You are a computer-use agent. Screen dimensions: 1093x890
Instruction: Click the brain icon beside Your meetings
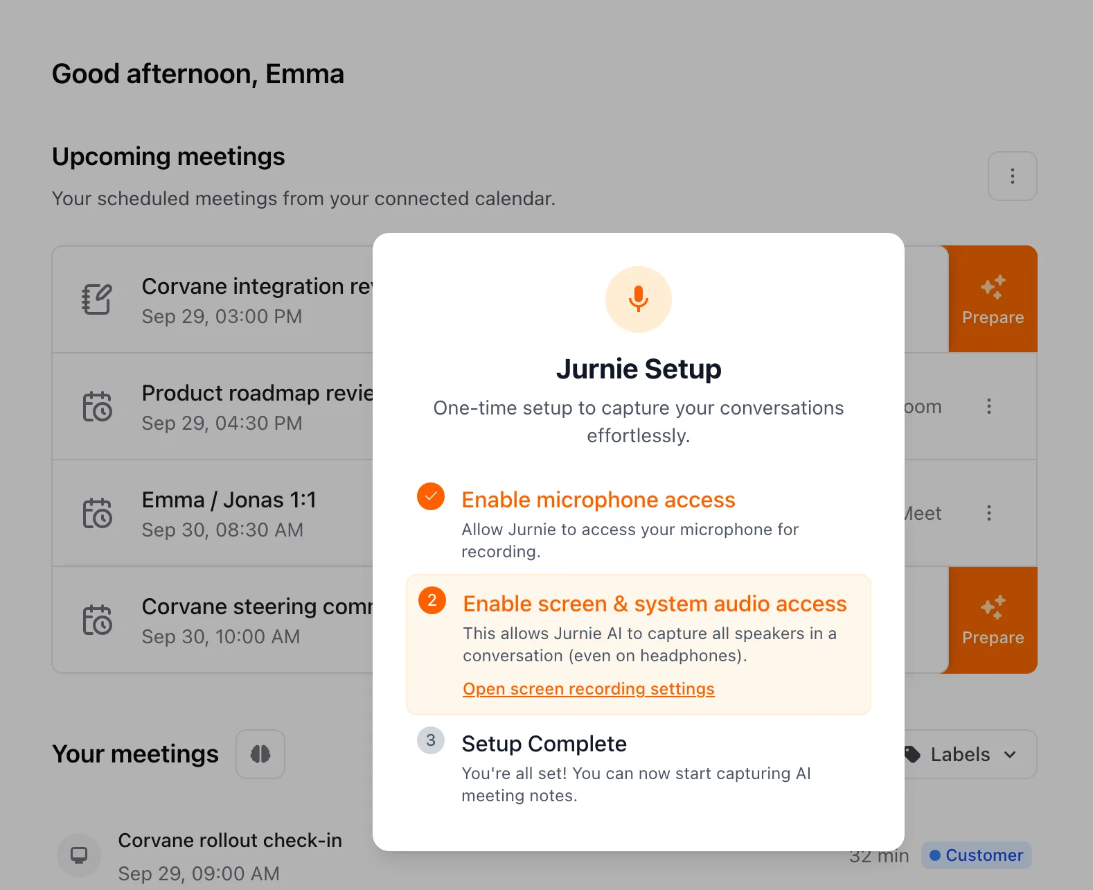260,754
